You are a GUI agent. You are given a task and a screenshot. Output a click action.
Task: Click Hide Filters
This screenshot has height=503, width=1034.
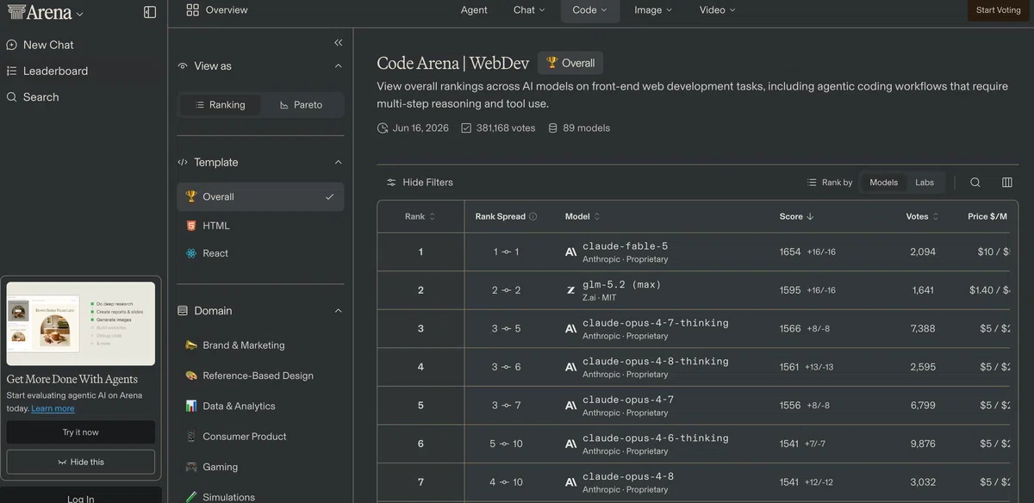click(420, 183)
